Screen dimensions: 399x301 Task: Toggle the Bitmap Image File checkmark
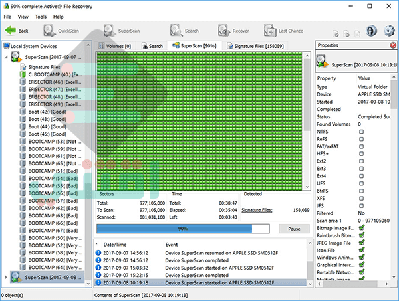coord(362,228)
